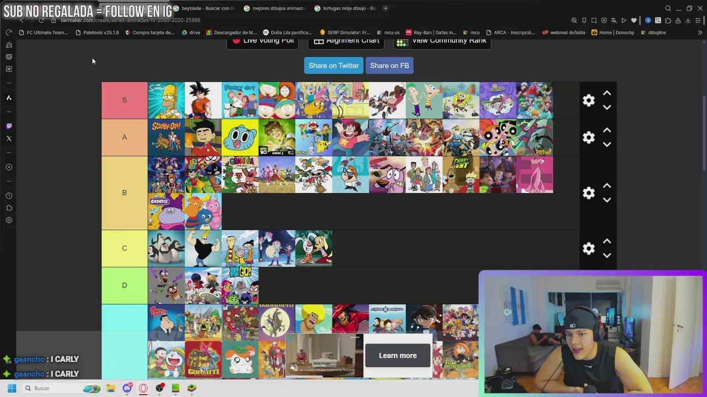
Task: Open the downloads arrow icon
Action: pyautogui.click(x=688, y=20)
